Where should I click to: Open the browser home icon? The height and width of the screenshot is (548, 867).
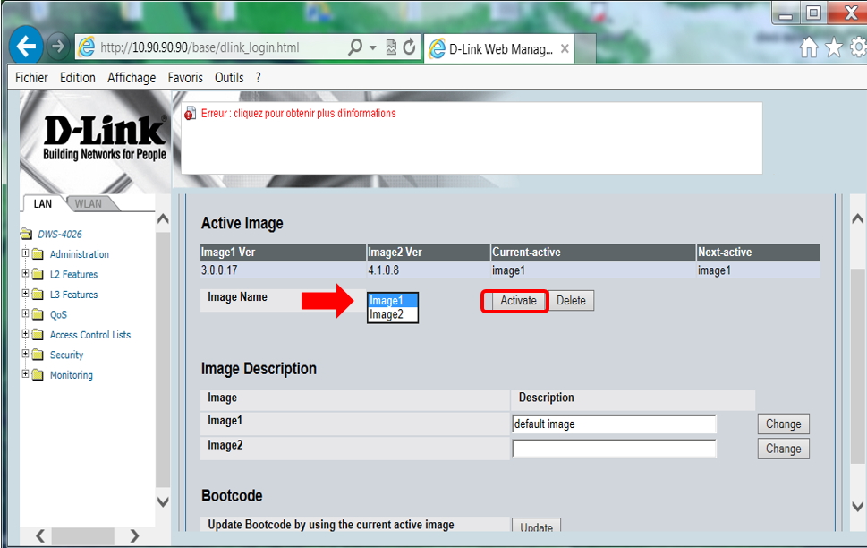click(809, 47)
